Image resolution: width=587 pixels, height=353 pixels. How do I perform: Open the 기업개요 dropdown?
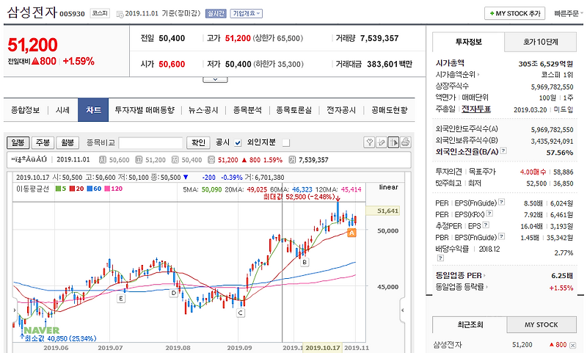pos(246,13)
